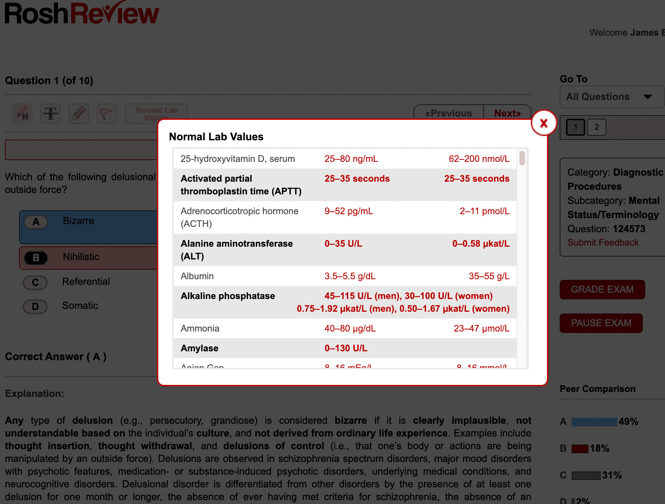Close the Normal Lab Values popup
Screen dimensions: 665x504
click(543, 123)
